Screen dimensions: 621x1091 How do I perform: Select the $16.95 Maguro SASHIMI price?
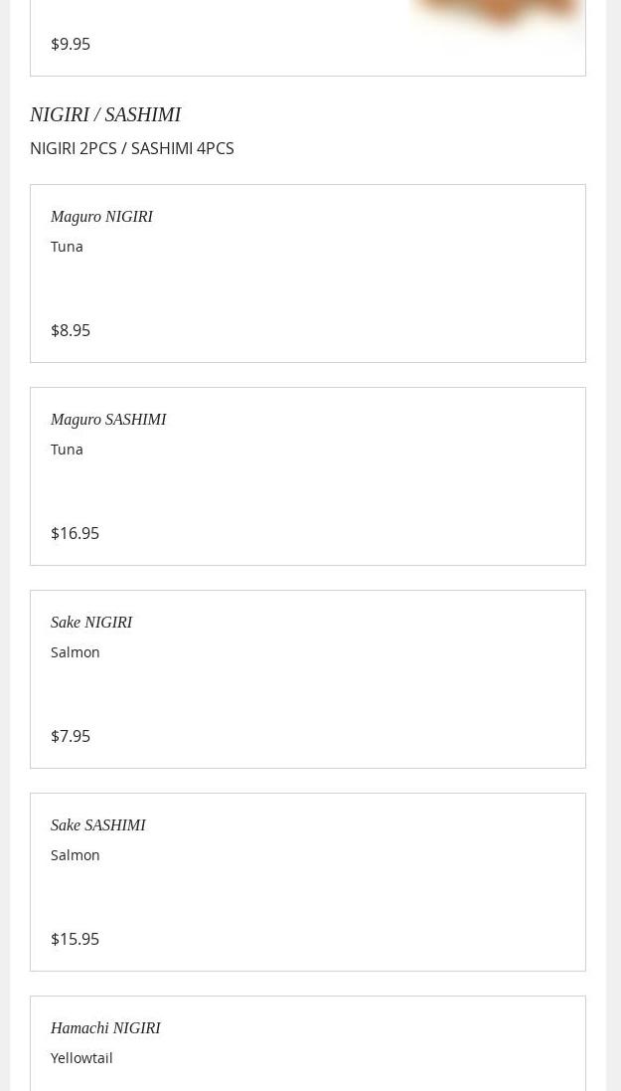75,533
